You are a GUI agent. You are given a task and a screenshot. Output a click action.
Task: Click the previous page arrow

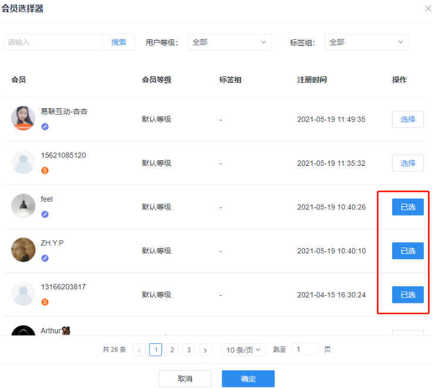(x=140, y=350)
